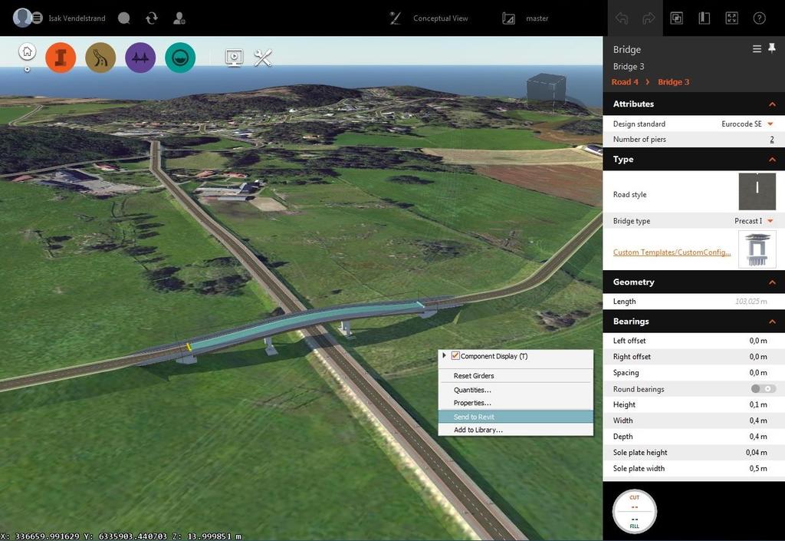Pin the Bridge panel

pyautogui.click(x=772, y=48)
